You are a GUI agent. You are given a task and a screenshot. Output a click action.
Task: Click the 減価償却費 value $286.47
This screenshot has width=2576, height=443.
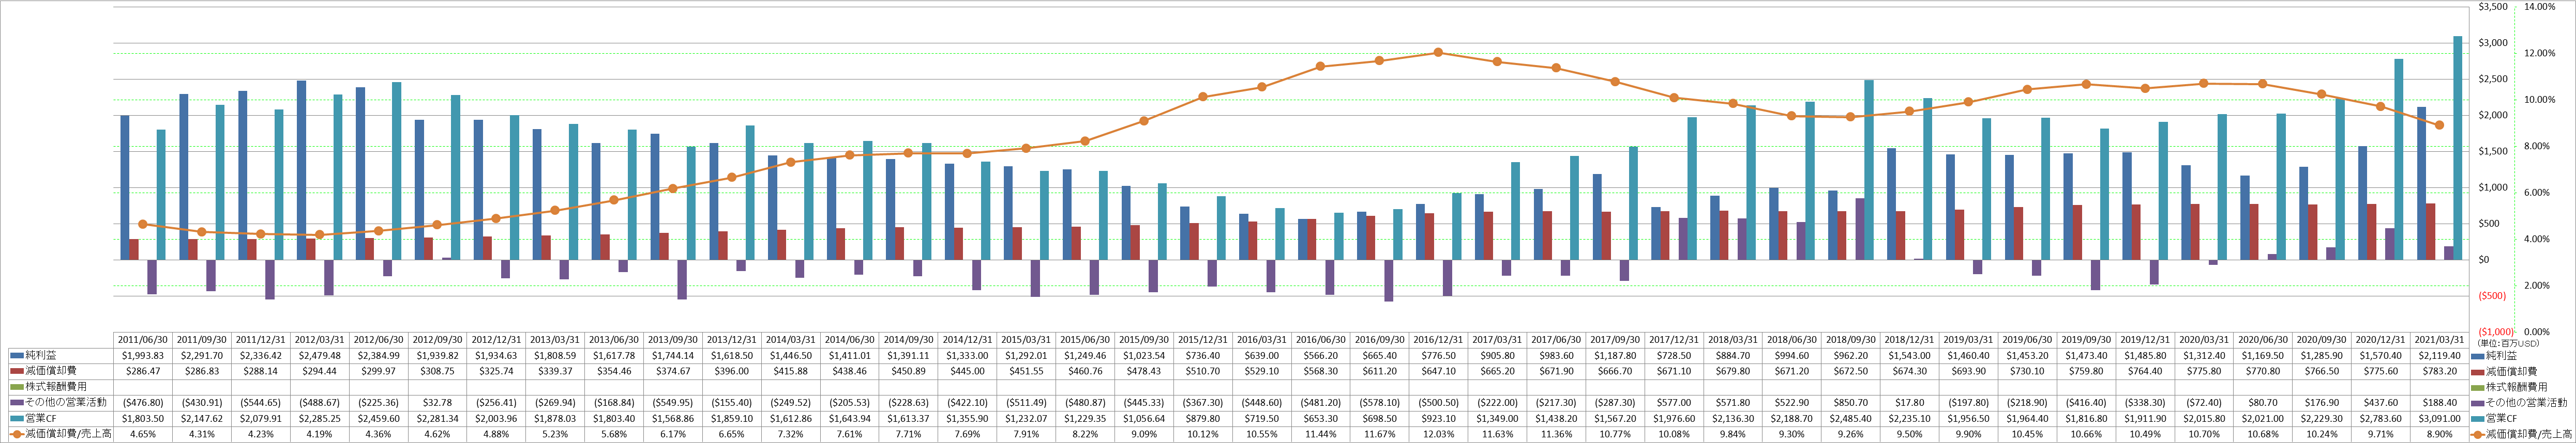(x=142, y=371)
